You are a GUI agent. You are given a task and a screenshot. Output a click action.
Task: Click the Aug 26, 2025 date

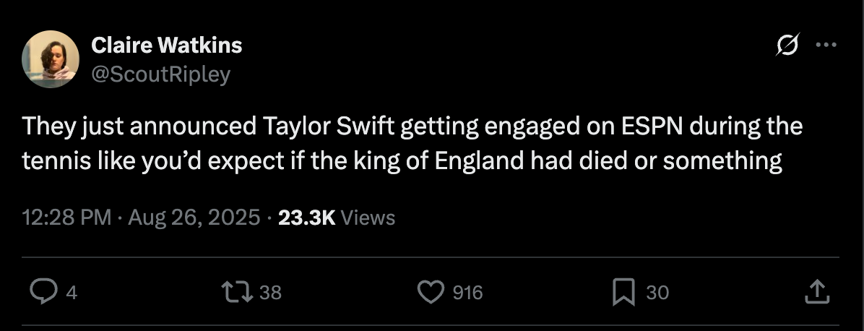coord(194,218)
